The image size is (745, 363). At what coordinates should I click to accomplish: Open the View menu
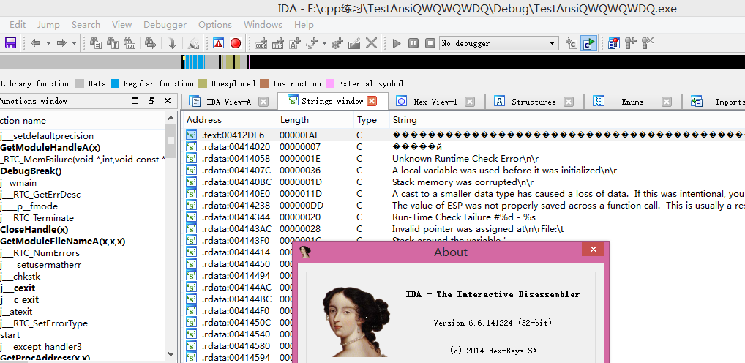coord(122,25)
